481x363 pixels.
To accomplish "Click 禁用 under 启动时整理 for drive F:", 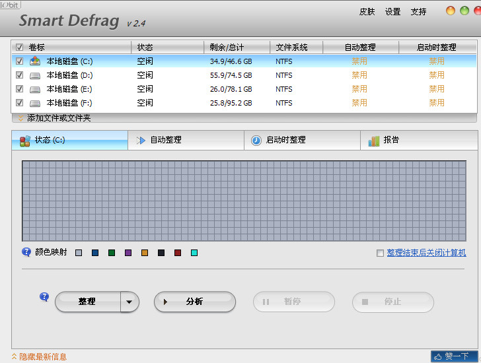I will click(x=437, y=103).
